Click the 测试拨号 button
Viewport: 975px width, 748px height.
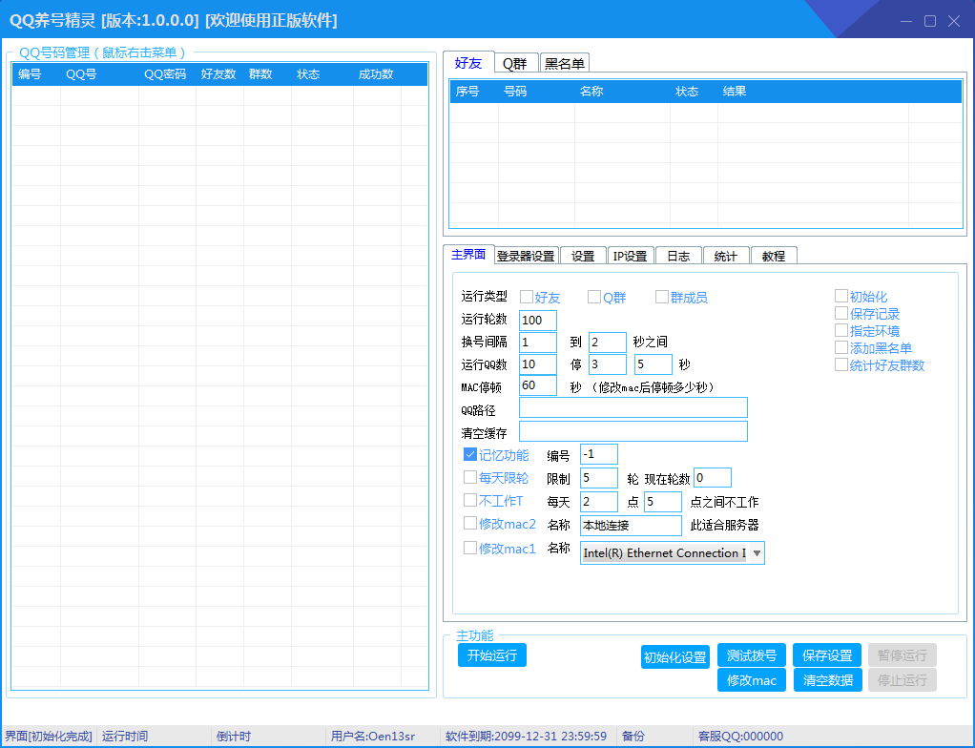point(751,654)
